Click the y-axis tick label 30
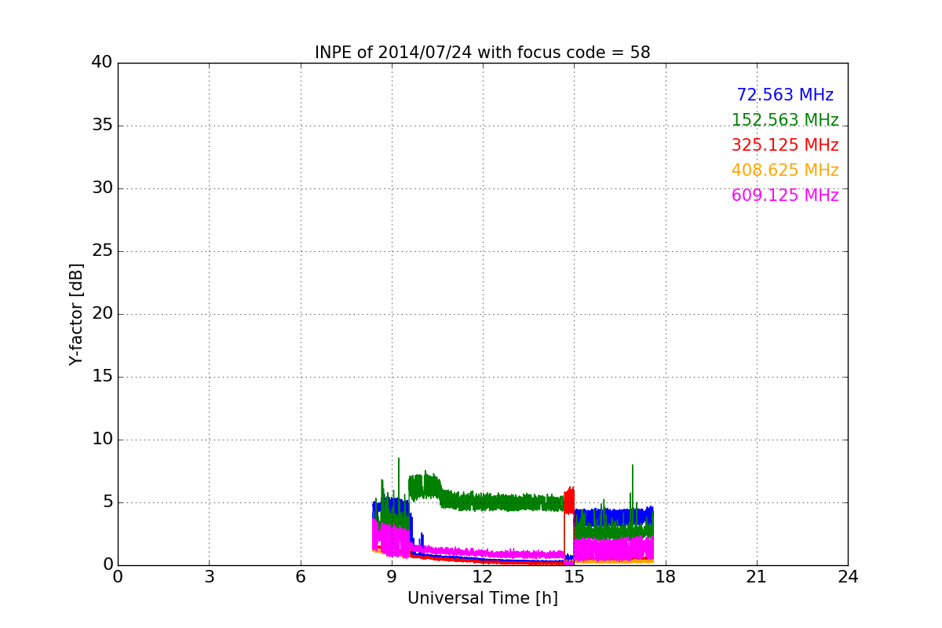Viewport: 942px width, 628px height. click(x=102, y=188)
